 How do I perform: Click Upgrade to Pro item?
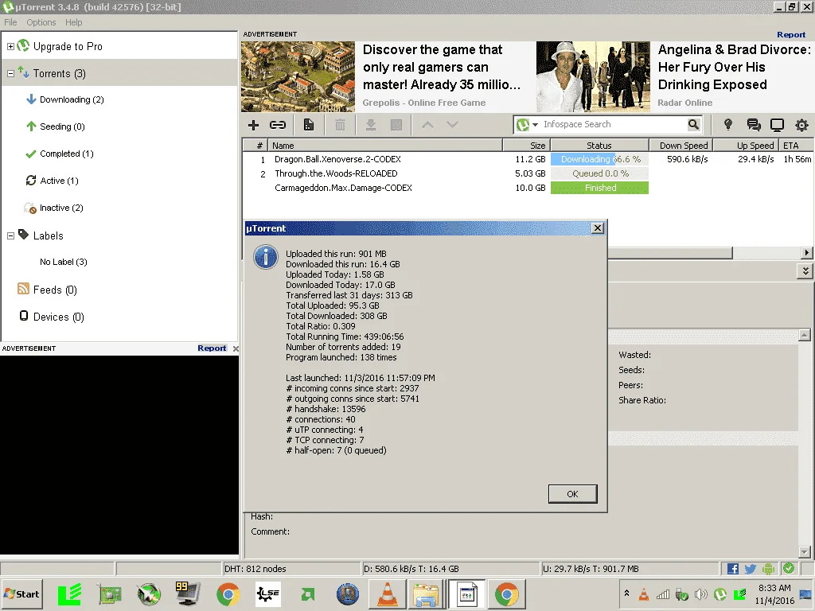tap(68, 47)
